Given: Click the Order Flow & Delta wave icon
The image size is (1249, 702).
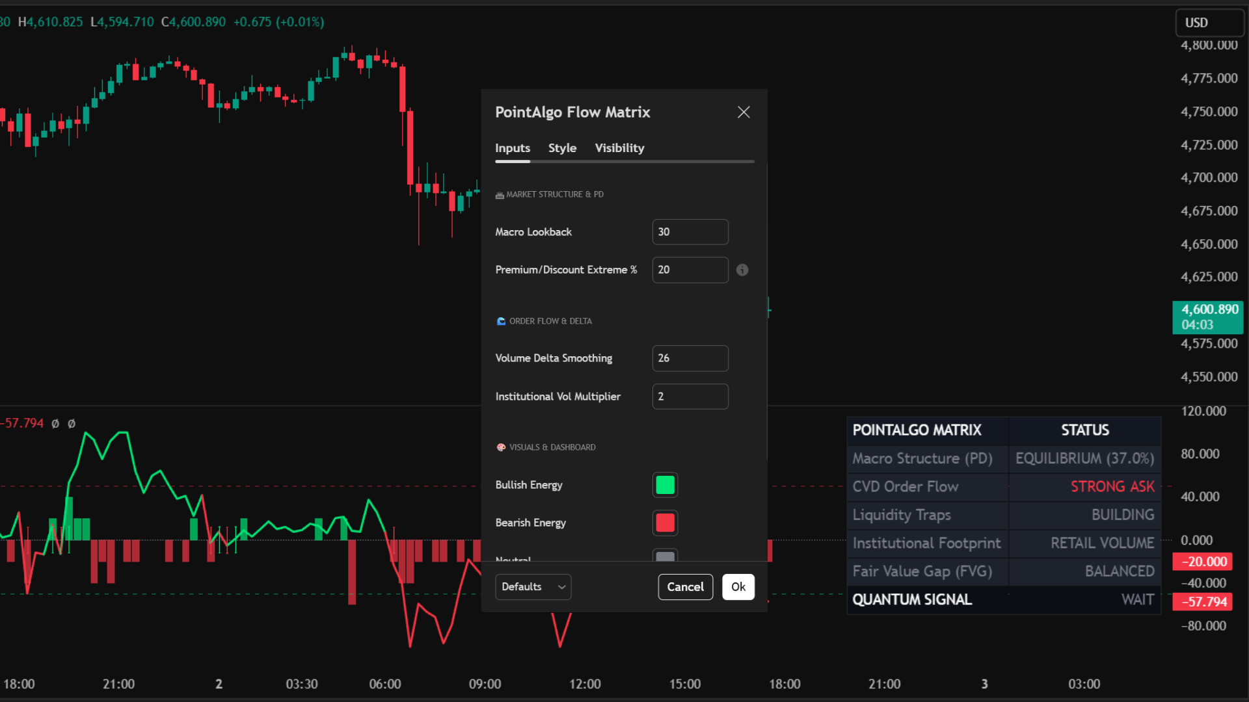Looking at the screenshot, I should 500,320.
